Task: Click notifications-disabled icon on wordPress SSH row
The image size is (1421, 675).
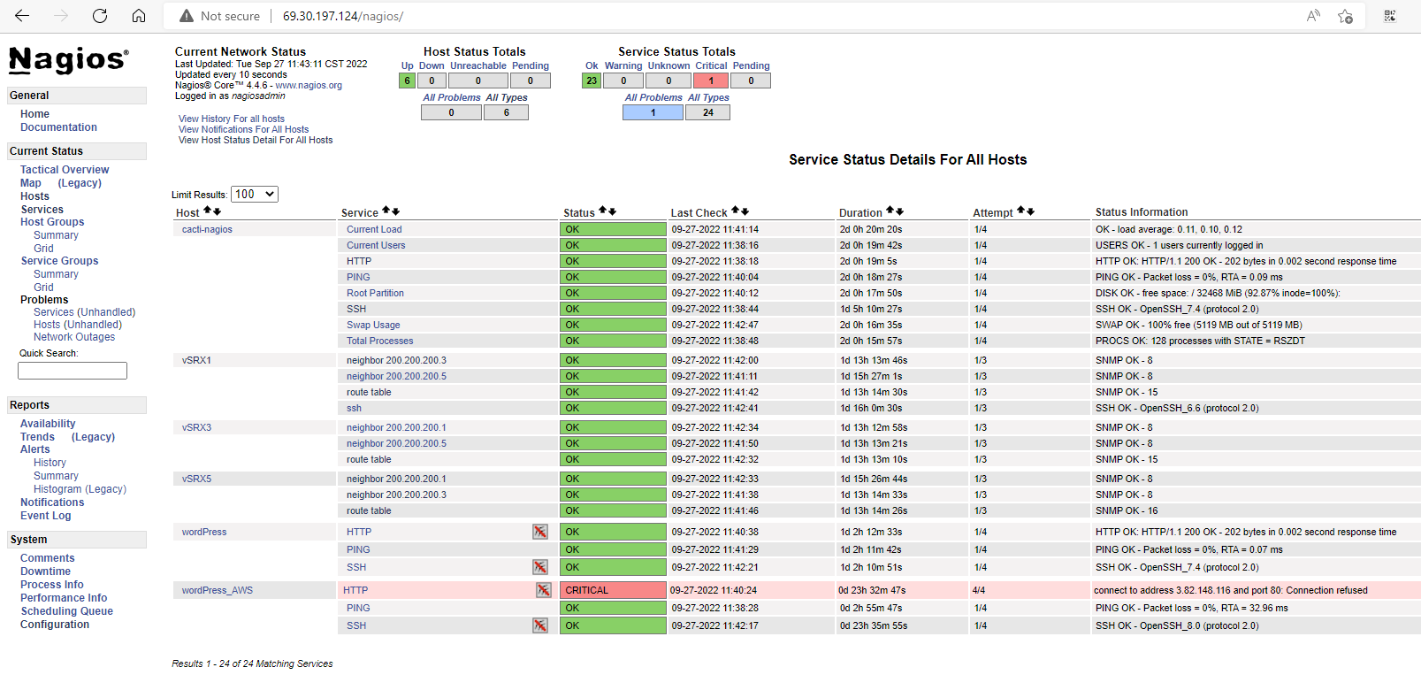Action: coord(540,567)
